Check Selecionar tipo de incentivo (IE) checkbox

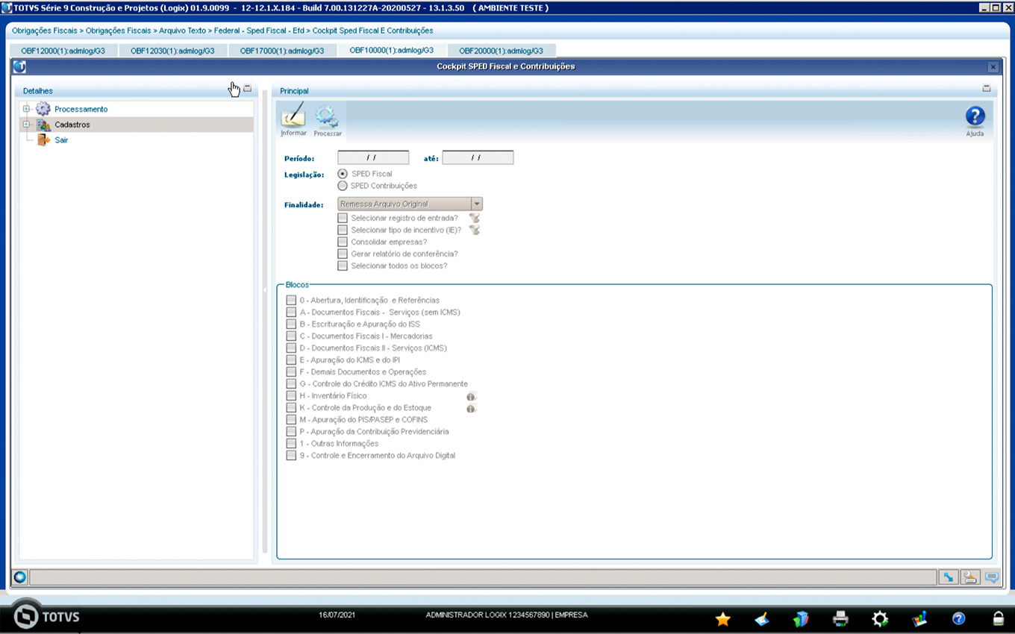343,230
